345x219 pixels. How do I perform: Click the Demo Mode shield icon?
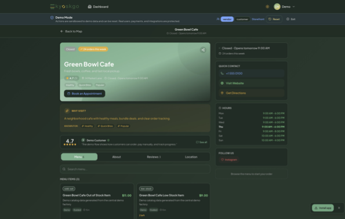pyautogui.click(x=52, y=17)
